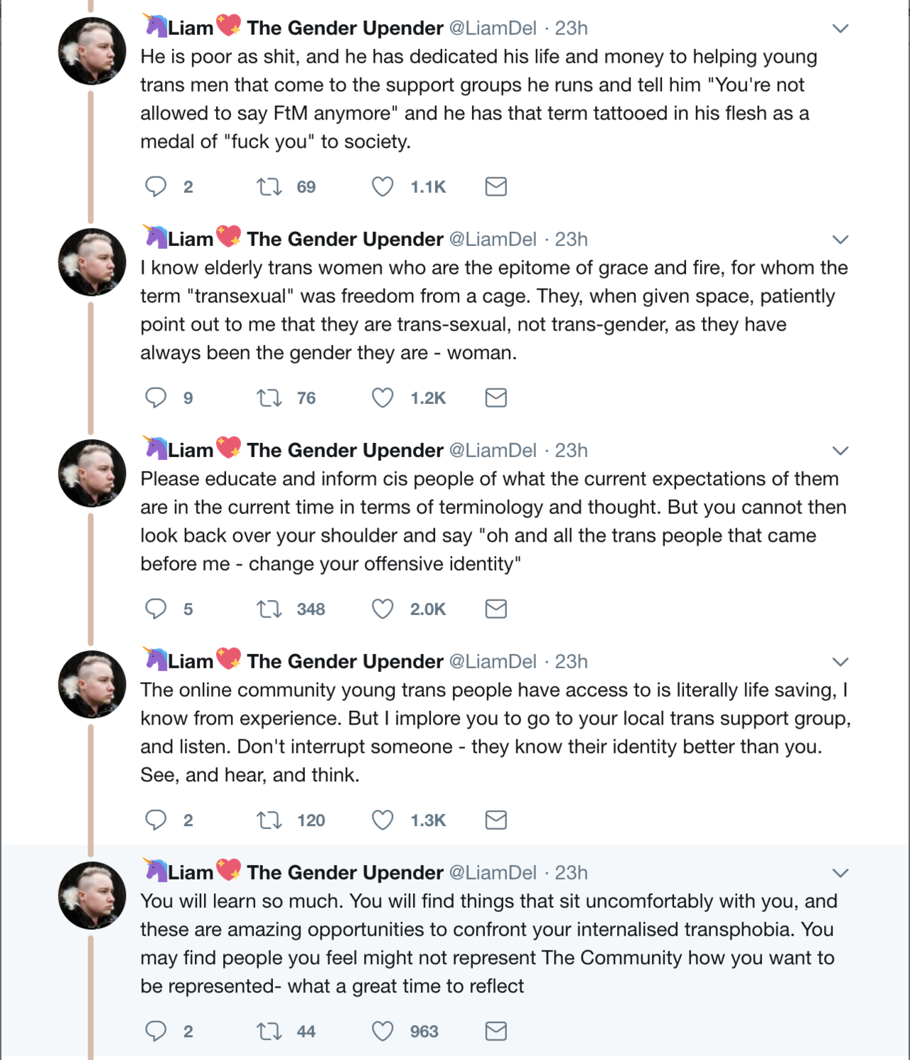The height and width of the screenshot is (1060, 910).
Task: Retweet the tweet with 69 retweets
Action: (x=269, y=187)
